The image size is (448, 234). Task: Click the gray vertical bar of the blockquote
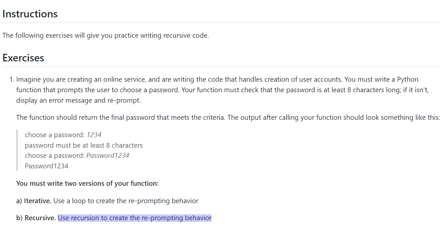(17, 150)
